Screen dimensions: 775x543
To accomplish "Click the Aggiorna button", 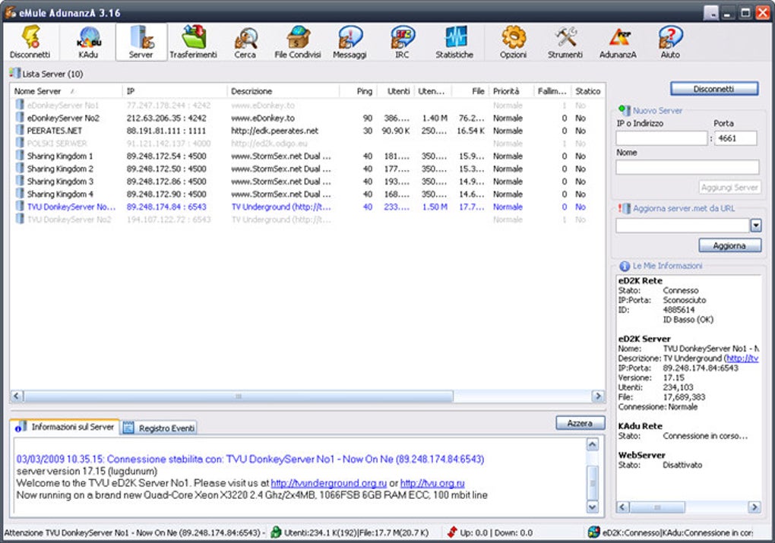I will coord(729,245).
